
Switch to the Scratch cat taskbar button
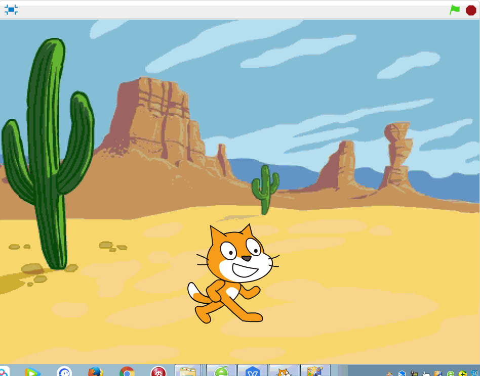[284, 371]
